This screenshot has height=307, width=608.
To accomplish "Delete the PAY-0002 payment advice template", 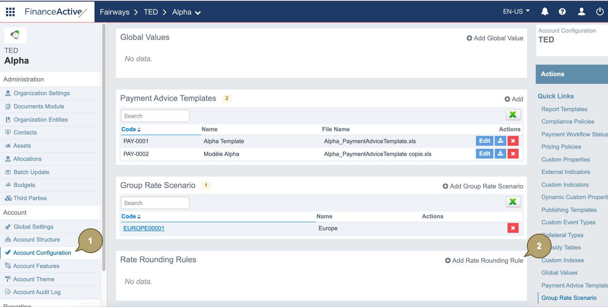I will (513, 154).
